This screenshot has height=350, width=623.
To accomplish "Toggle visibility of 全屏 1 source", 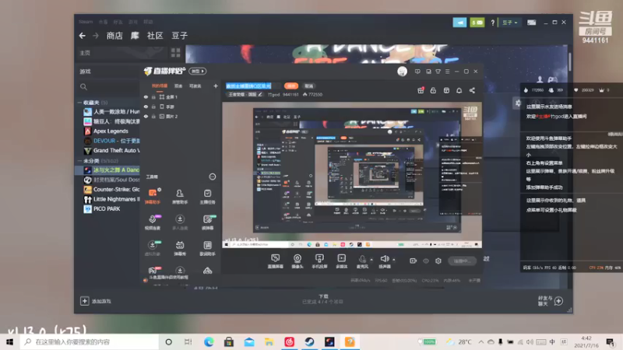I will click(x=146, y=96).
